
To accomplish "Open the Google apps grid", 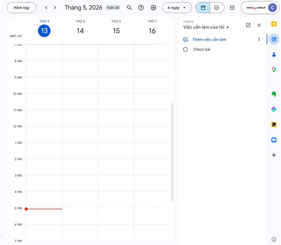I will pos(232,8).
